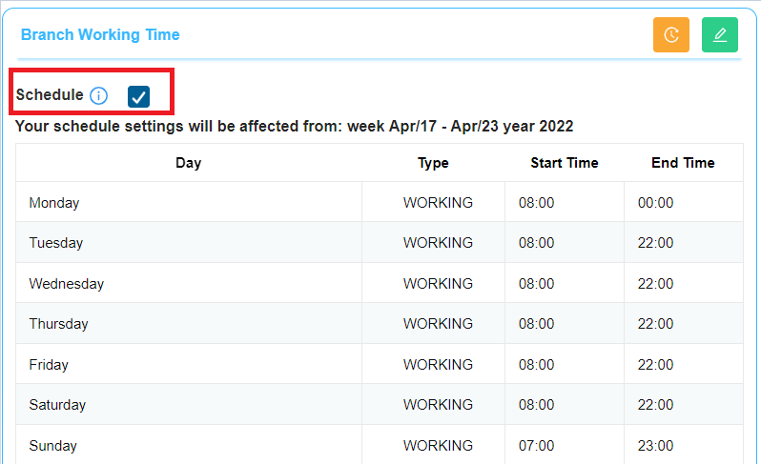Click the End Time column header

[683, 163]
